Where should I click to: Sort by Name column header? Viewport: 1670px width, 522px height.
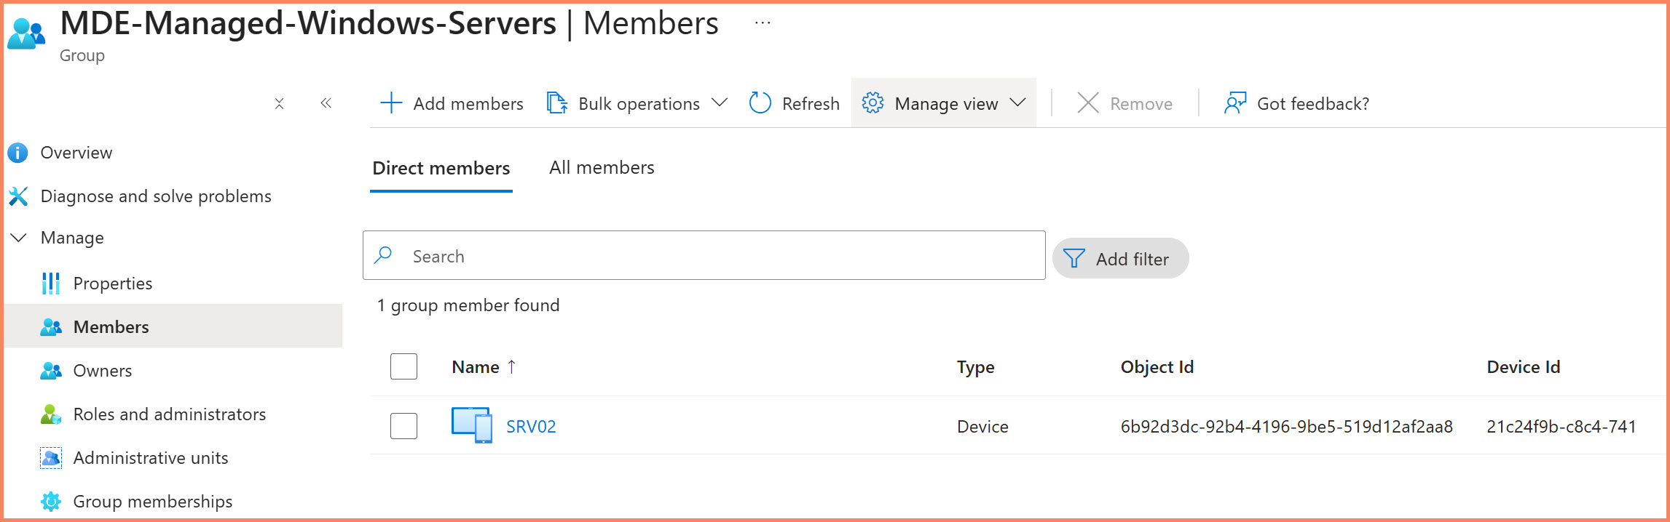tap(476, 367)
